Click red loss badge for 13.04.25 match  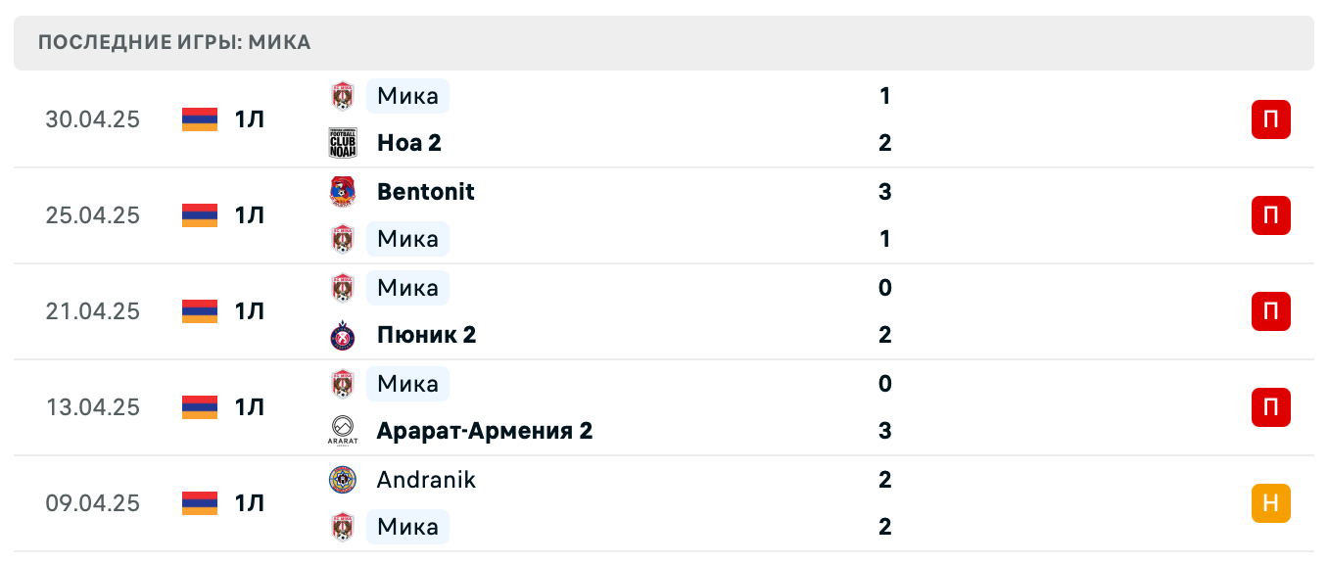pos(1270,407)
